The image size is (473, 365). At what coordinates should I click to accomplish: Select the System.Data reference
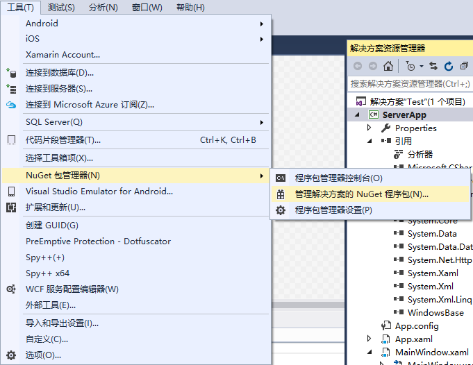pyautogui.click(x=432, y=234)
